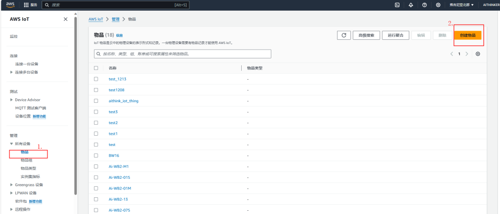Check the test1208 row checkbox
Viewport: 500px width, 214px height.
(x=96, y=90)
